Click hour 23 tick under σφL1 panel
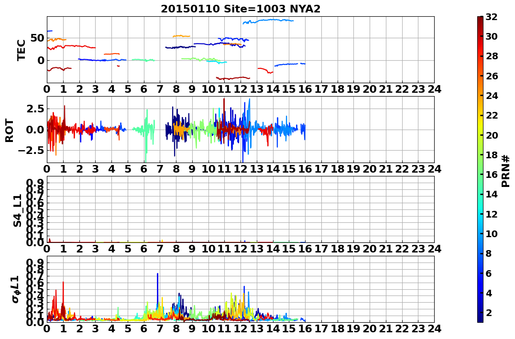The width and height of the screenshot is (515, 339). tap(418, 328)
